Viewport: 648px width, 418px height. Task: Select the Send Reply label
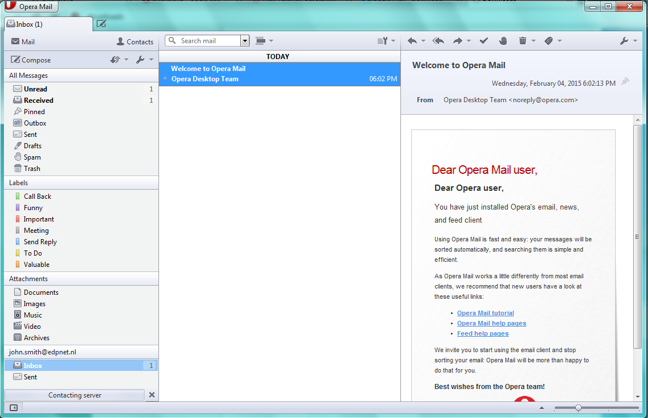(x=81, y=242)
